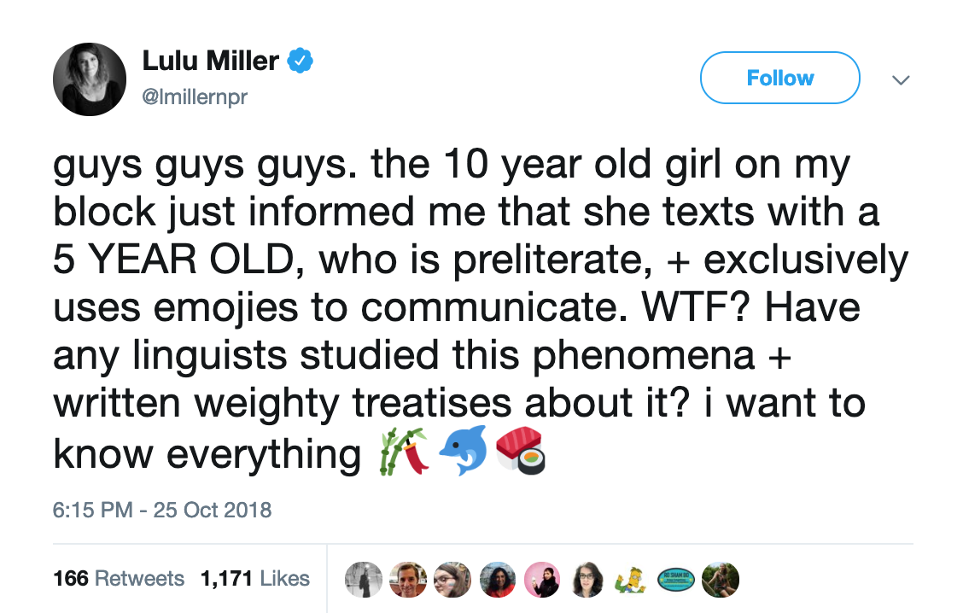Click the black-and-white first liker avatar
The height and width of the screenshot is (613, 963).
coord(363,578)
